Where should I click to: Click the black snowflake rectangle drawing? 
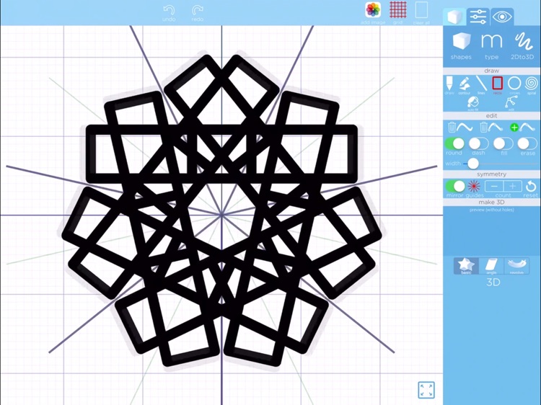pyautogui.click(x=221, y=210)
